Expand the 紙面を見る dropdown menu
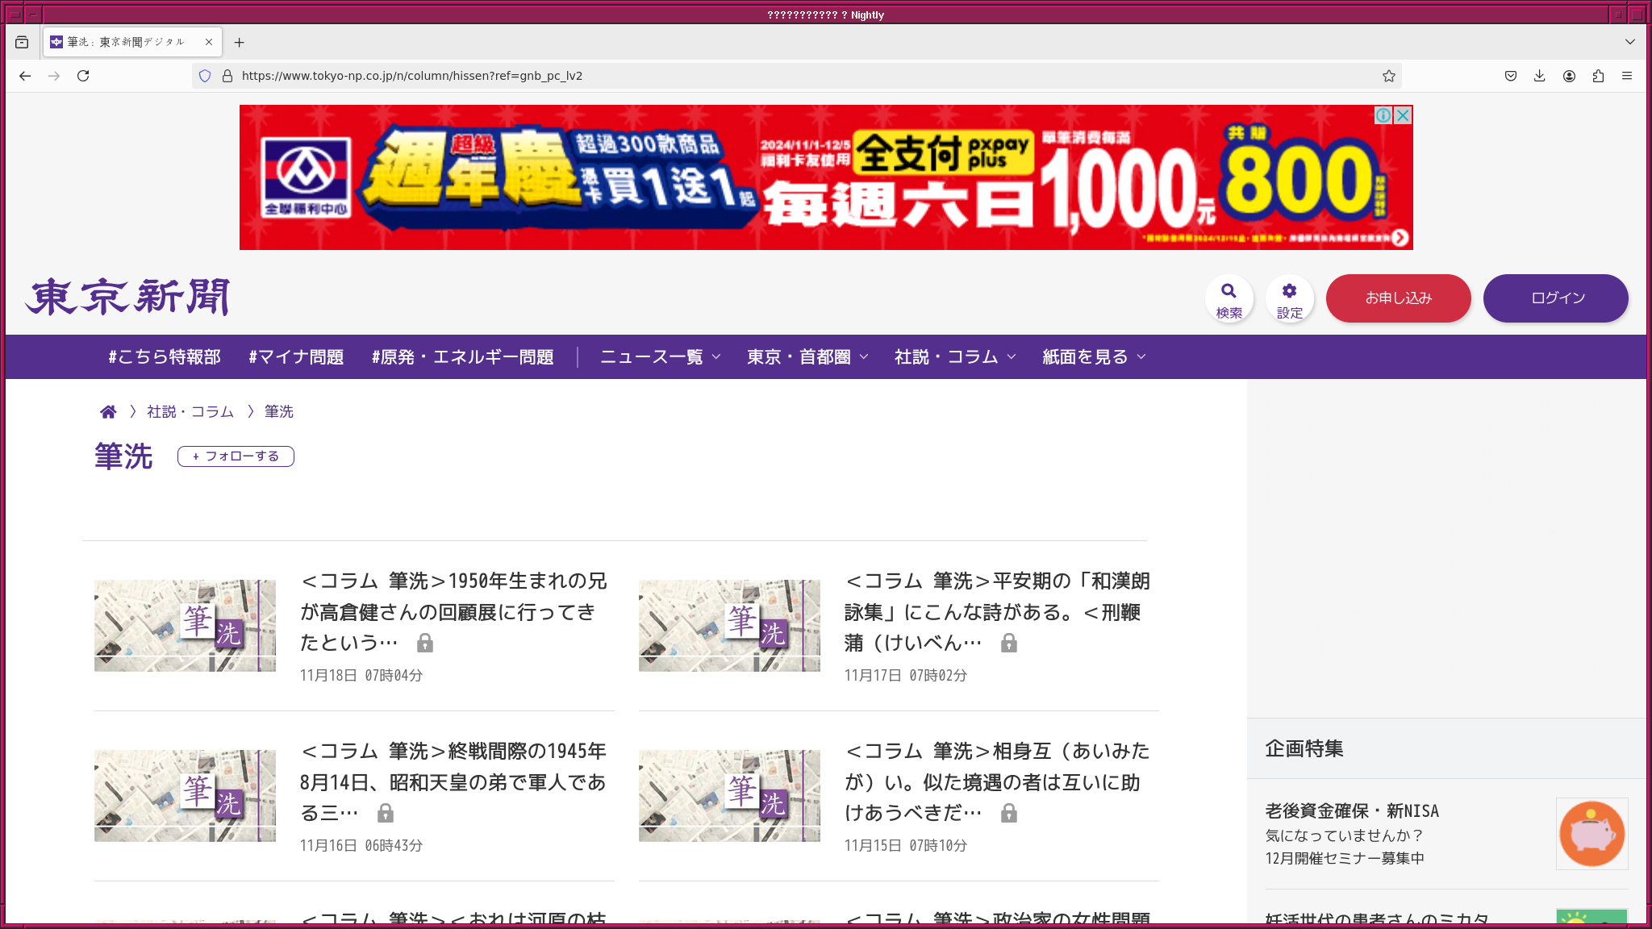The height and width of the screenshot is (929, 1652). click(x=1093, y=357)
